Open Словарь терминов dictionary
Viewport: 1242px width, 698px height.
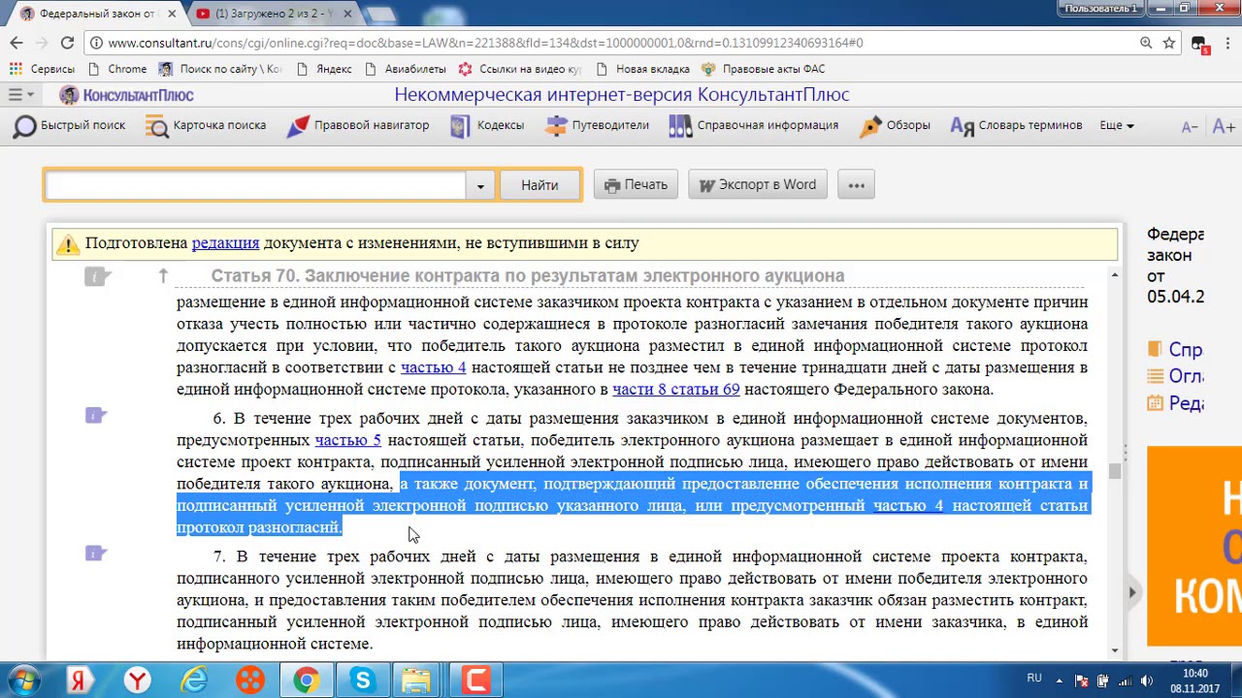(x=1016, y=125)
